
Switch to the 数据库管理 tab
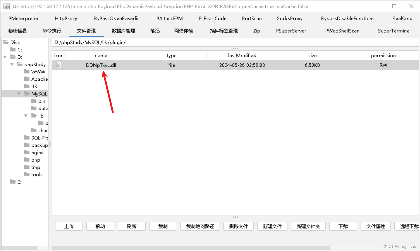123,31
